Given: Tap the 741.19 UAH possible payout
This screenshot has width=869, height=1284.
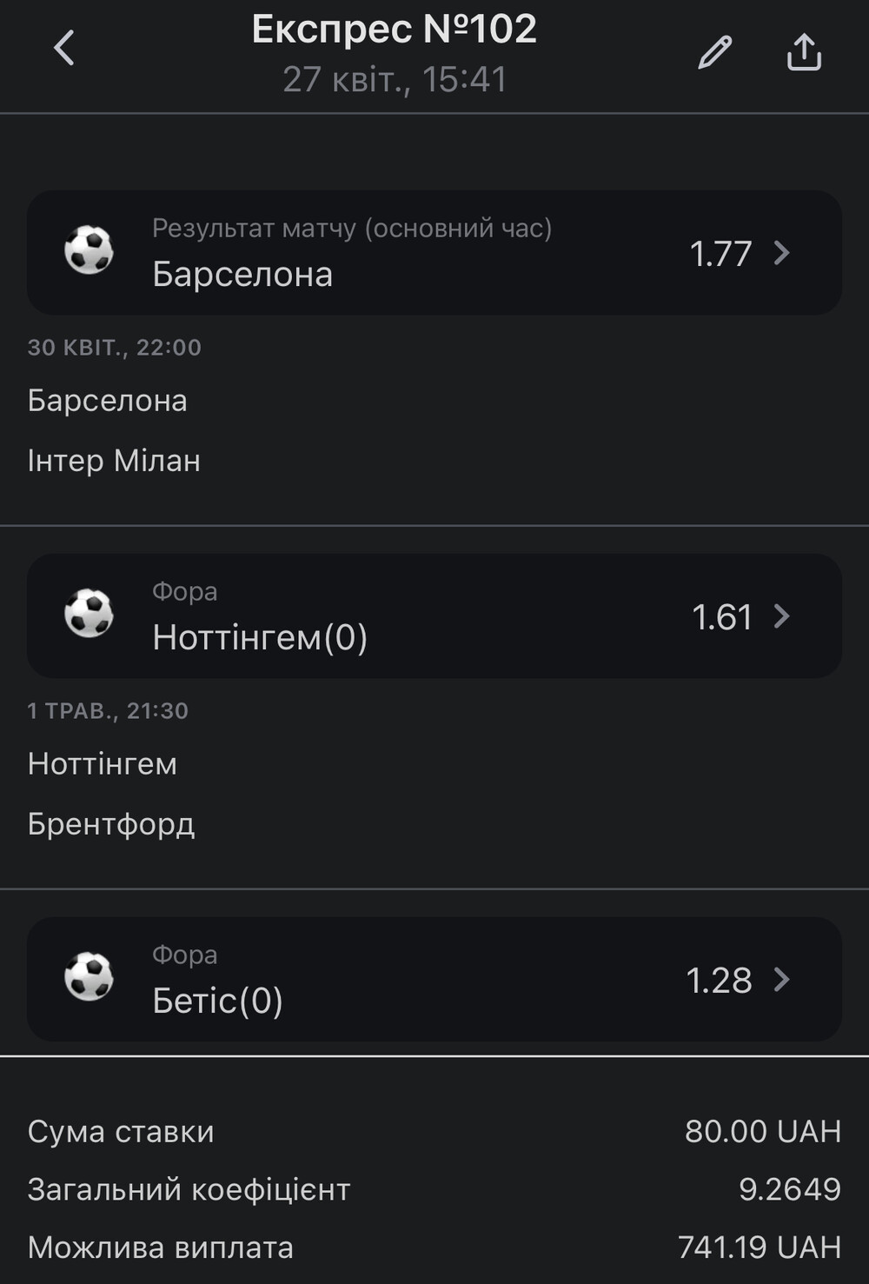Looking at the screenshot, I should (760, 1247).
